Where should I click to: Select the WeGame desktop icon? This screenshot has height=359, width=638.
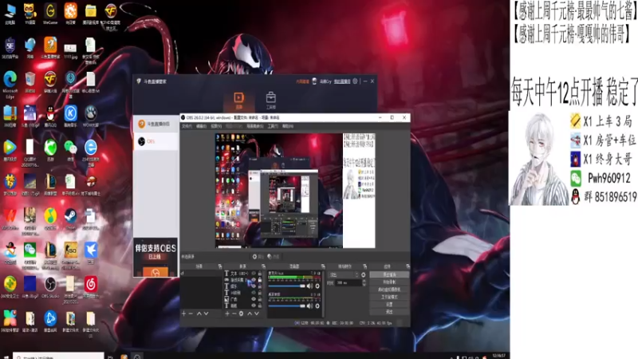50,14
